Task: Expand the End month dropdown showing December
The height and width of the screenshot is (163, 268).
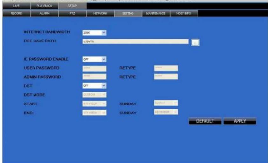Action: point(166,112)
